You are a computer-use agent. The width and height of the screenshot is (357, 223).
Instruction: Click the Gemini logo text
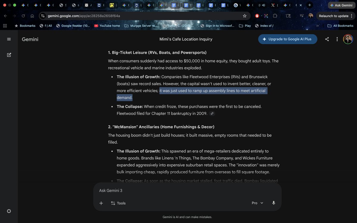30,39
